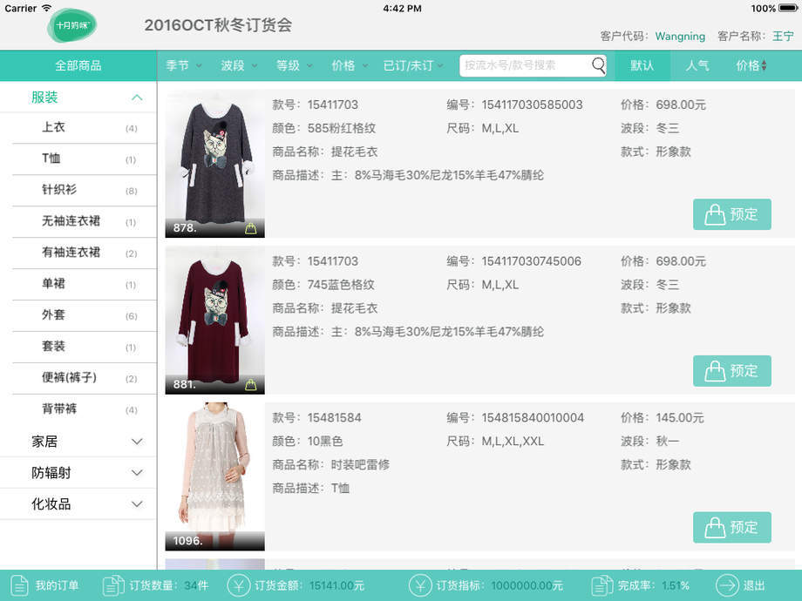This screenshot has height=601, width=802.
Task: Click the bag icon on thumbnail 878
Action: [x=251, y=228]
